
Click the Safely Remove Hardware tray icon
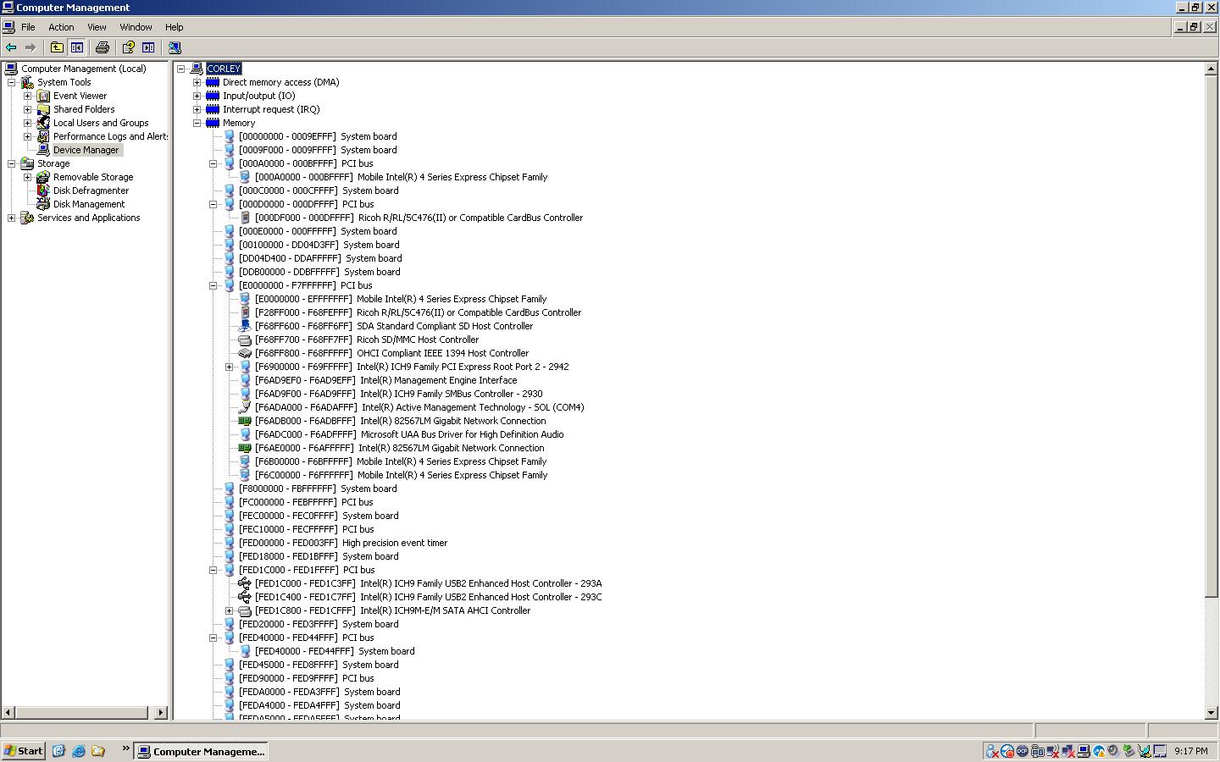click(1128, 751)
